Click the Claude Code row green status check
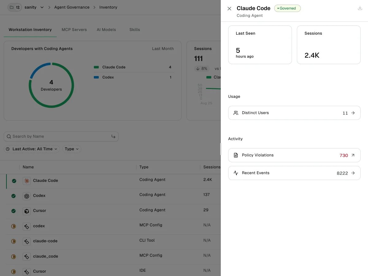 click(14, 181)
